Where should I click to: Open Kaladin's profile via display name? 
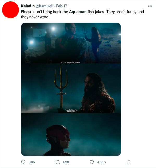tap(28, 6)
